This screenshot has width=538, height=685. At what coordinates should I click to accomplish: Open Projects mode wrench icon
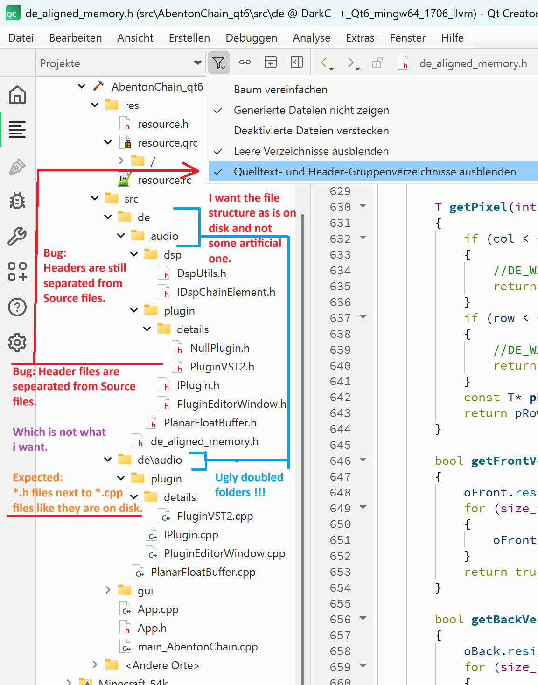[17, 237]
